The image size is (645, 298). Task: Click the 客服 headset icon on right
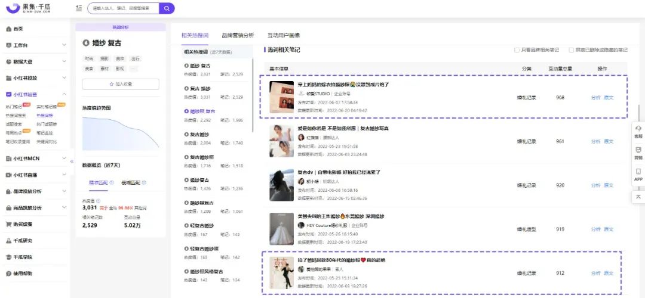(638, 128)
